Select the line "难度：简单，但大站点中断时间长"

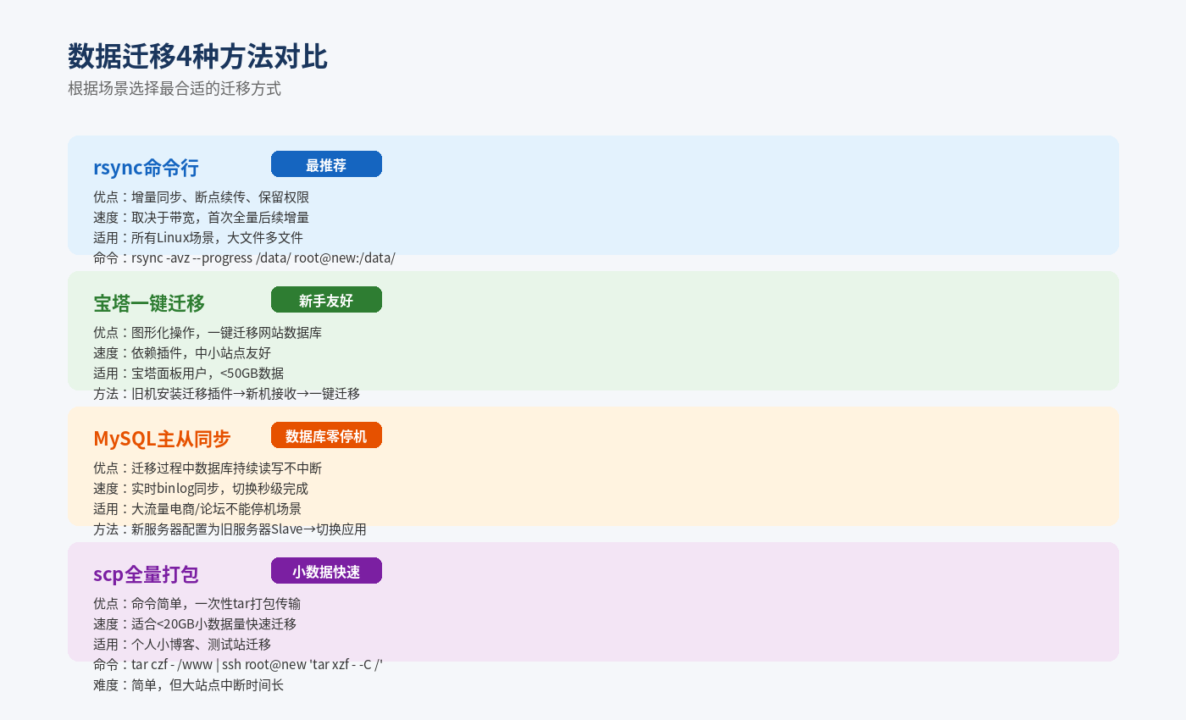[x=189, y=685]
